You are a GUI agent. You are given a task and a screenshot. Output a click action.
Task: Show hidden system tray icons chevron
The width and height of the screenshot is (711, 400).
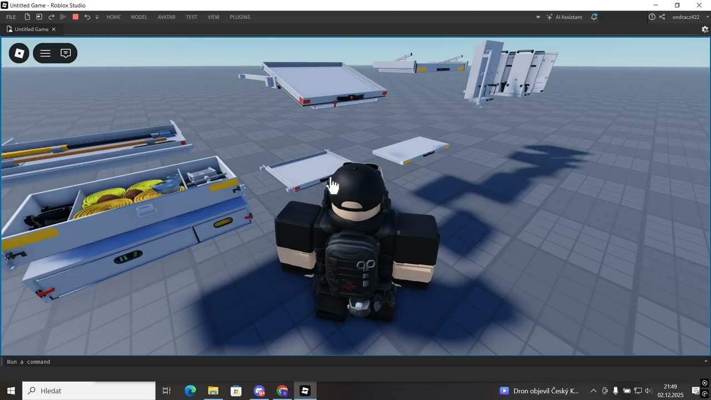point(593,391)
